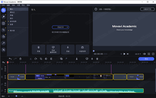Hide the main video track with eye icon
Screen dimensions: 156x98
(5, 76)
